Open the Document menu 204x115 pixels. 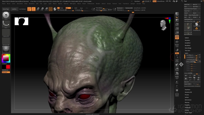(x=20, y=4)
